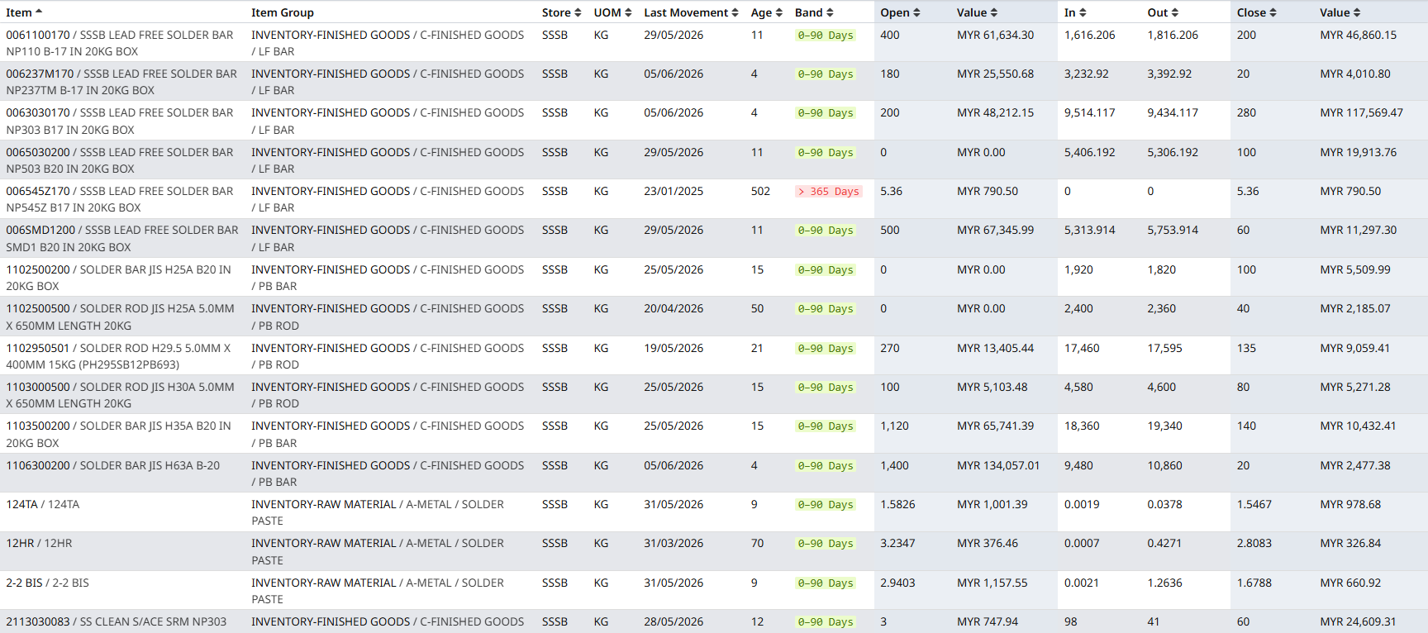Sort by In column
Screen dimensions: 1428x633
pos(1075,12)
